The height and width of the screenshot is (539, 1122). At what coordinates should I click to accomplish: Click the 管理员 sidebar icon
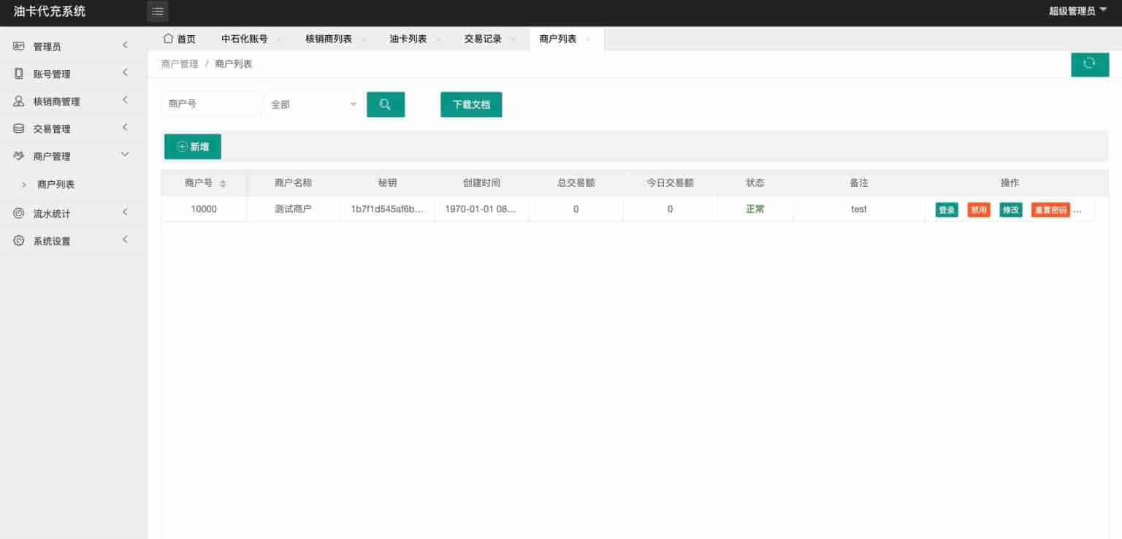[x=19, y=46]
